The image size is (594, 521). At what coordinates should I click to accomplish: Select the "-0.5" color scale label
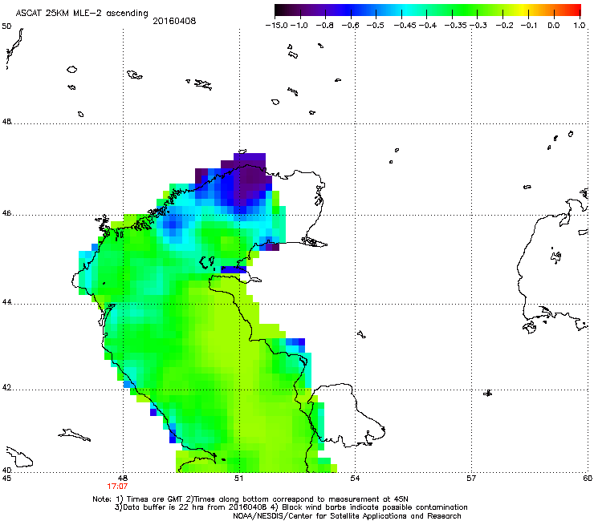[x=376, y=26]
